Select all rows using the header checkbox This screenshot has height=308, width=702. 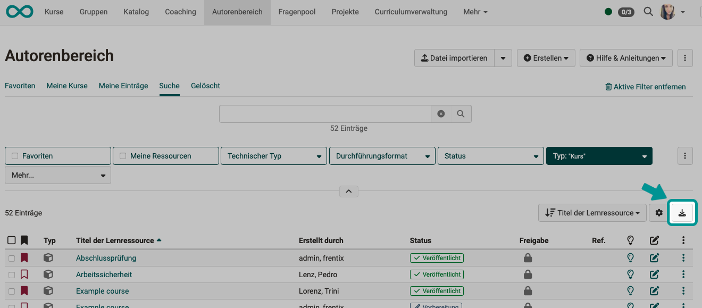[12, 240]
